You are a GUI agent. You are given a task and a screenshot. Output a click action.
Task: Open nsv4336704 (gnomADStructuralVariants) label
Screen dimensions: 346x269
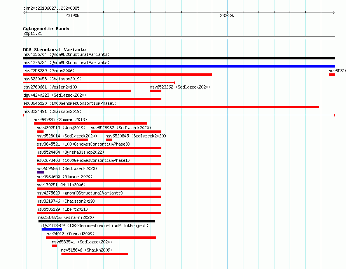(x=66, y=54)
